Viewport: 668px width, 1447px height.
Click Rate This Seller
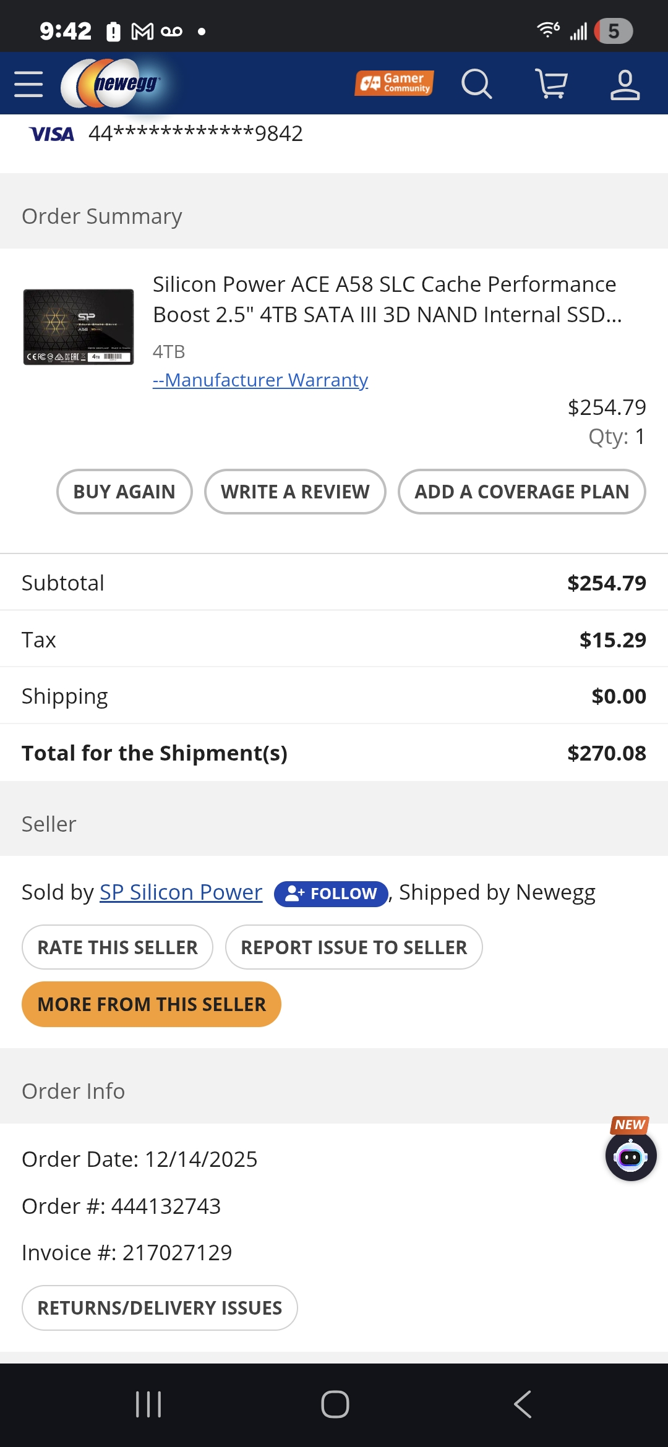pyautogui.click(x=118, y=947)
